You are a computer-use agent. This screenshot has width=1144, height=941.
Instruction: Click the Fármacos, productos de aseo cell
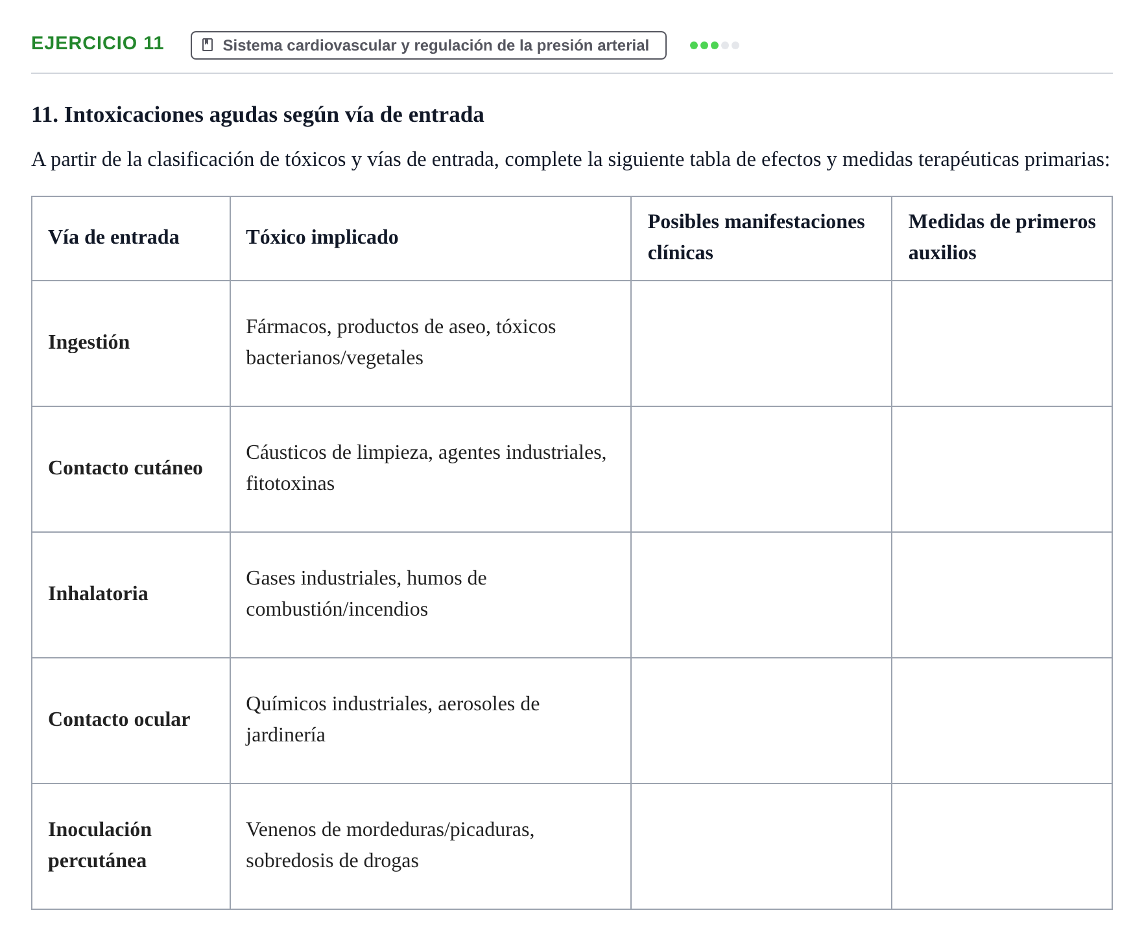[x=431, y=343]
